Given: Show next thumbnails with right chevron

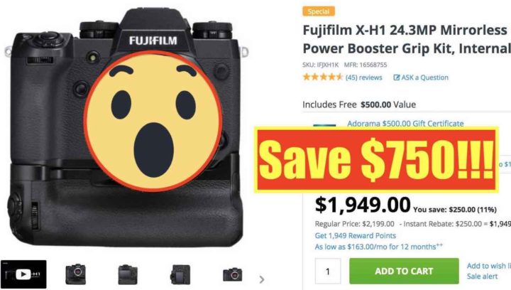Looking at the screenshot, I should [262, 279].
